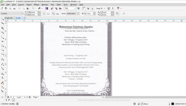
Task: Select the Ellipse tool
Action: [2, 50]
